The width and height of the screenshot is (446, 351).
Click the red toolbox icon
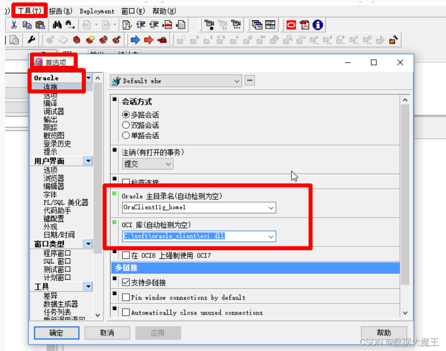(162, 40)
